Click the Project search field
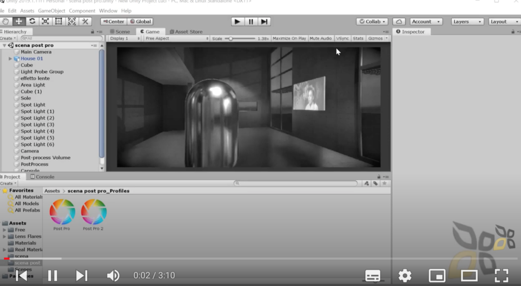This screenshot has width=521, height=286. 296,183
